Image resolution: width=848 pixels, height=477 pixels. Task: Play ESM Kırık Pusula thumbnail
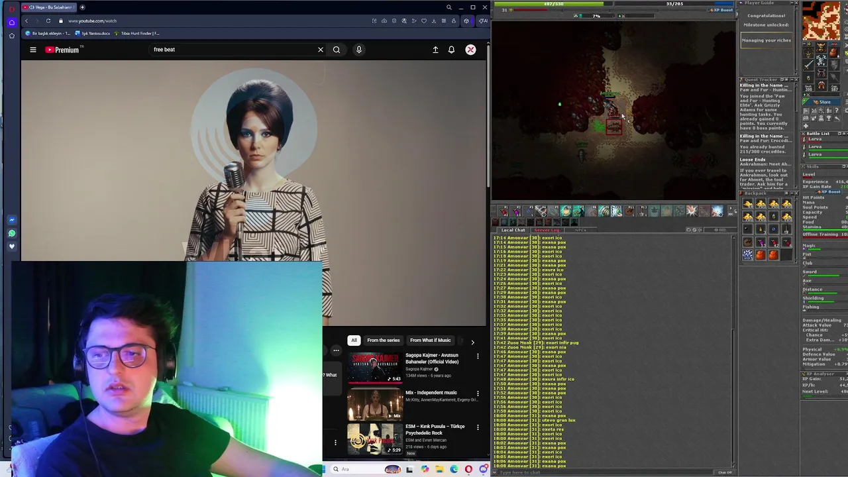click(x=374, y=439)
